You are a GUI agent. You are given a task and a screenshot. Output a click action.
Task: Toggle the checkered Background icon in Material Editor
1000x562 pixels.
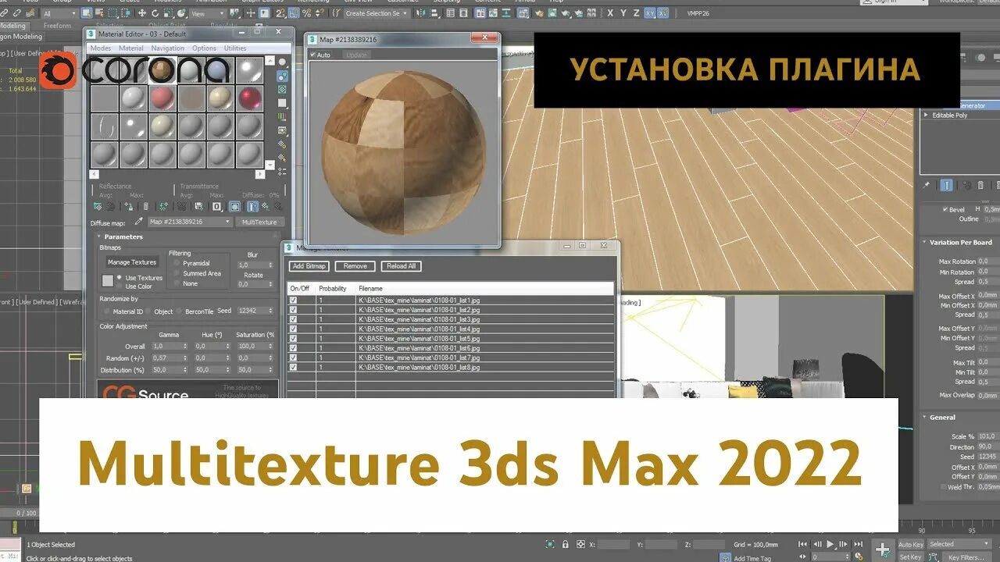point(282,89)
